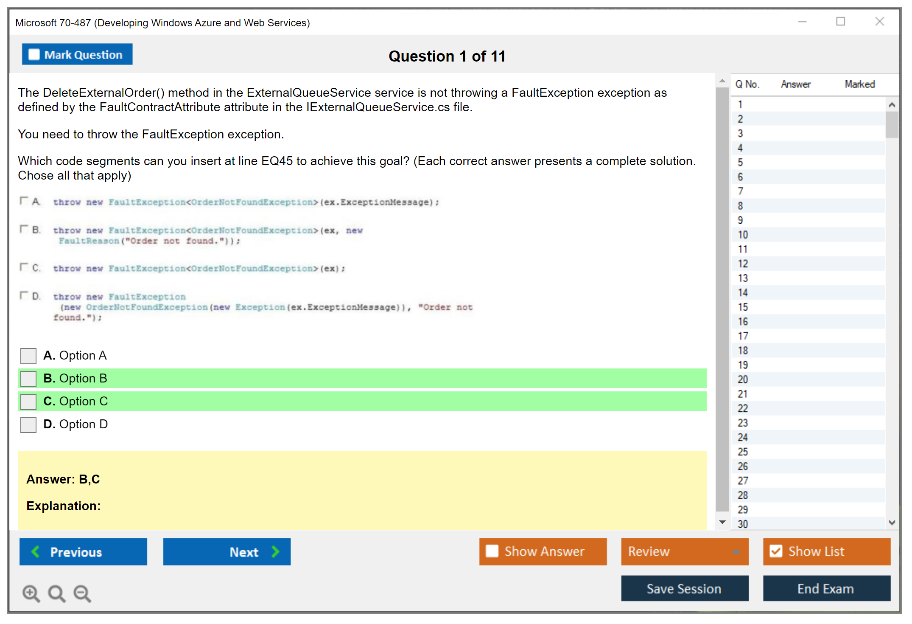Uncheck the Show List checkbox
This screenshot has height=624, width=912.
(776, 551)
